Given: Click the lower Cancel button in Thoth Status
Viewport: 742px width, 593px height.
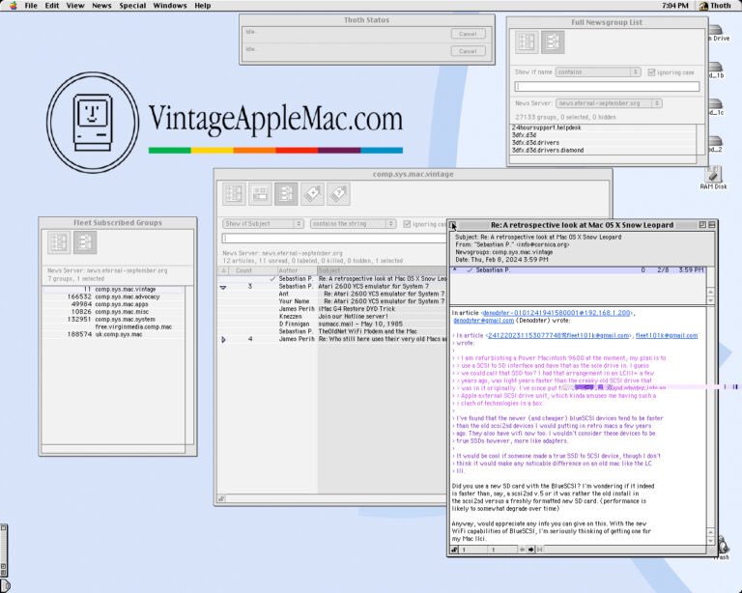Looking at the screenshot, I should (x=468, y=50).
